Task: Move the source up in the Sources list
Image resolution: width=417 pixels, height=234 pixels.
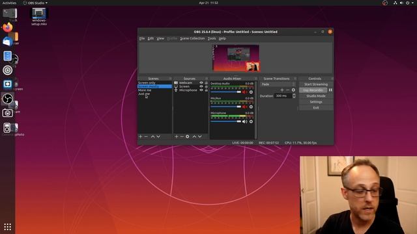Action: [x=194, y=136]
